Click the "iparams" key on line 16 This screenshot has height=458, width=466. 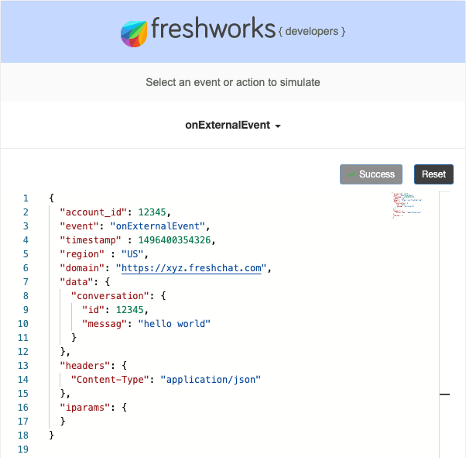(85, 408)
